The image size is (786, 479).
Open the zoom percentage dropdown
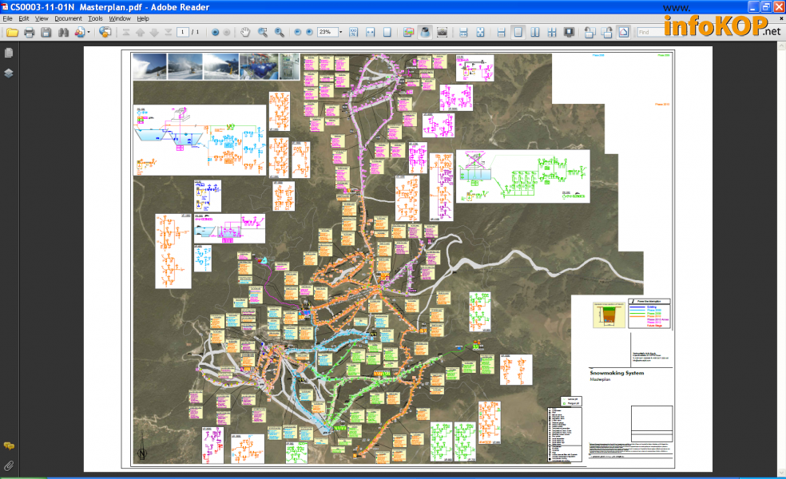pos(341,33)
